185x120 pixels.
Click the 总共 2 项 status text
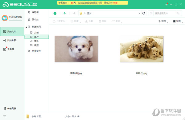(36, 117)
